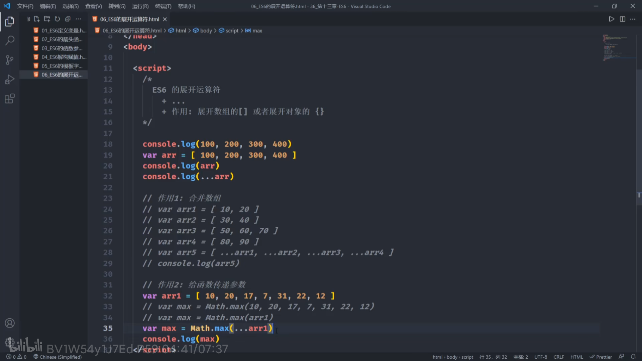Open the CRLF line ending selector
642x361 pixels.
[x=558, y=357]
